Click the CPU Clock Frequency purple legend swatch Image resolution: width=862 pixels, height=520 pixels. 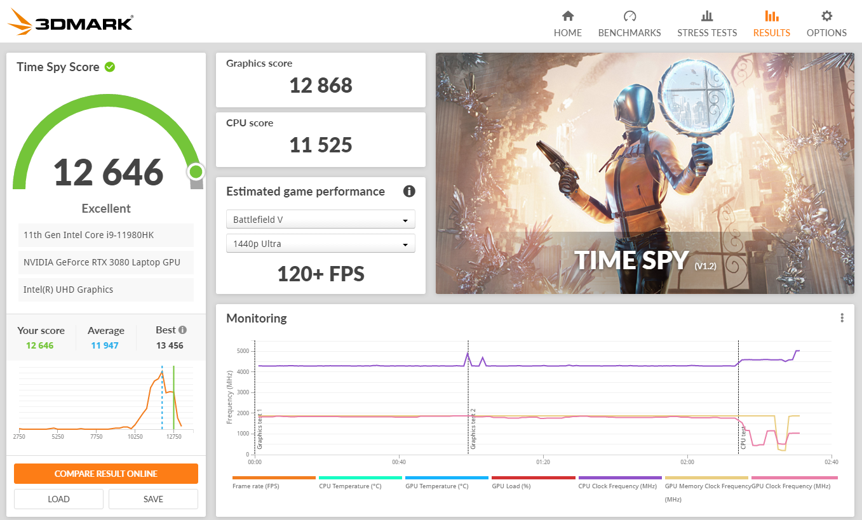pos(619,477)
